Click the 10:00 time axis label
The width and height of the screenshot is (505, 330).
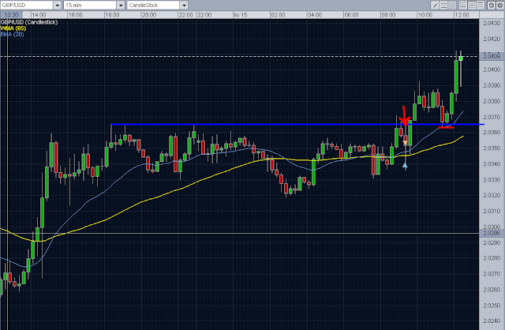(x=425, y=15)
